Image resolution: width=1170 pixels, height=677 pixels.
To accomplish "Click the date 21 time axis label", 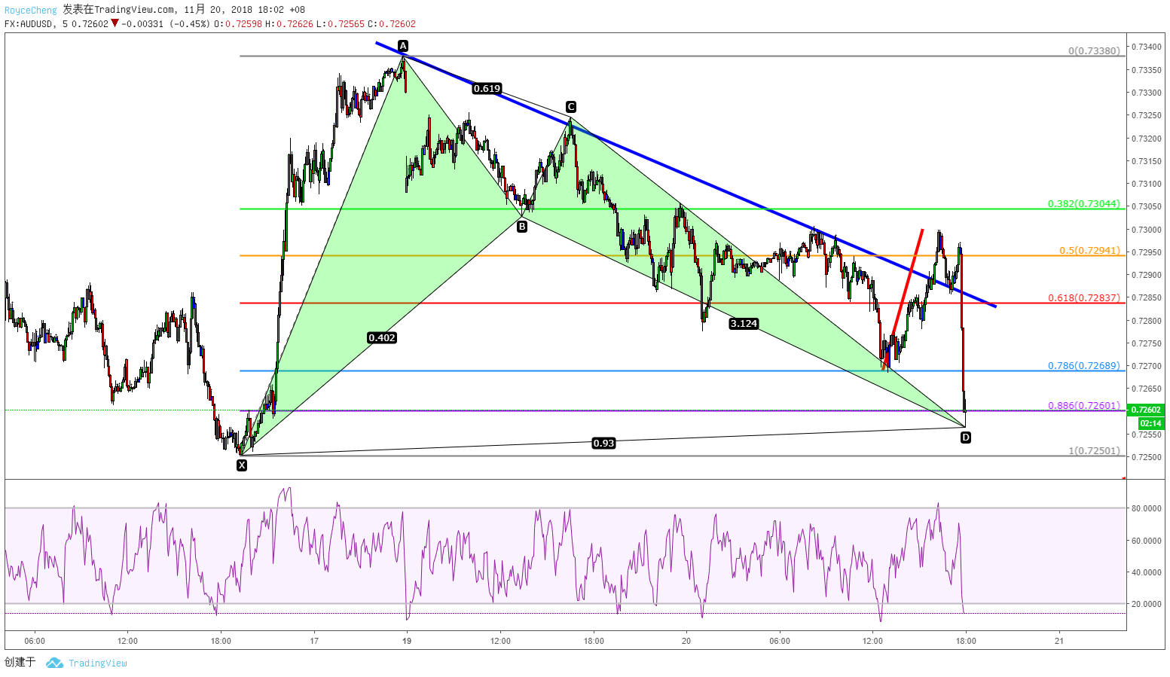I will pos(1059,642).
